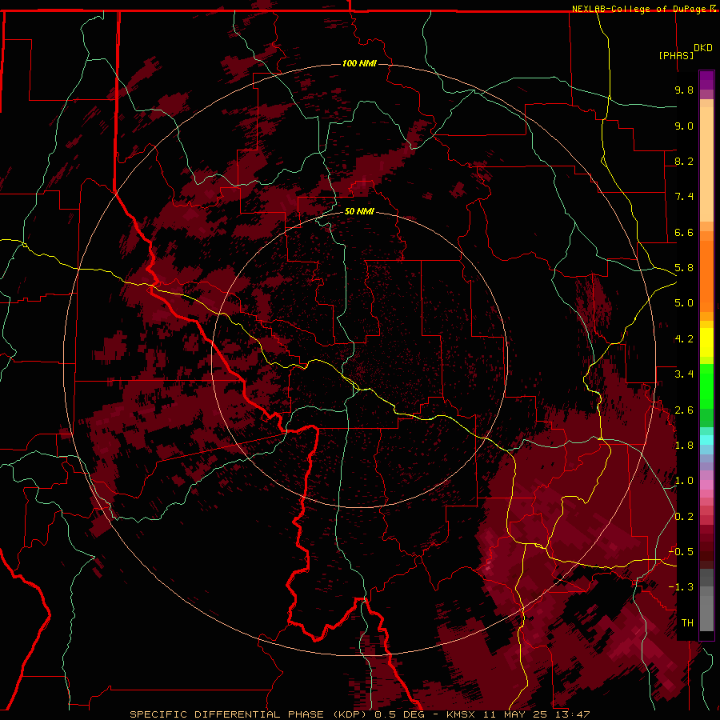Select the 1.0 legend value
Screen dimensions: 720x720
(684, 481)
